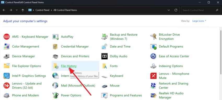Open the Power Options icon

[x=55, y=95]
